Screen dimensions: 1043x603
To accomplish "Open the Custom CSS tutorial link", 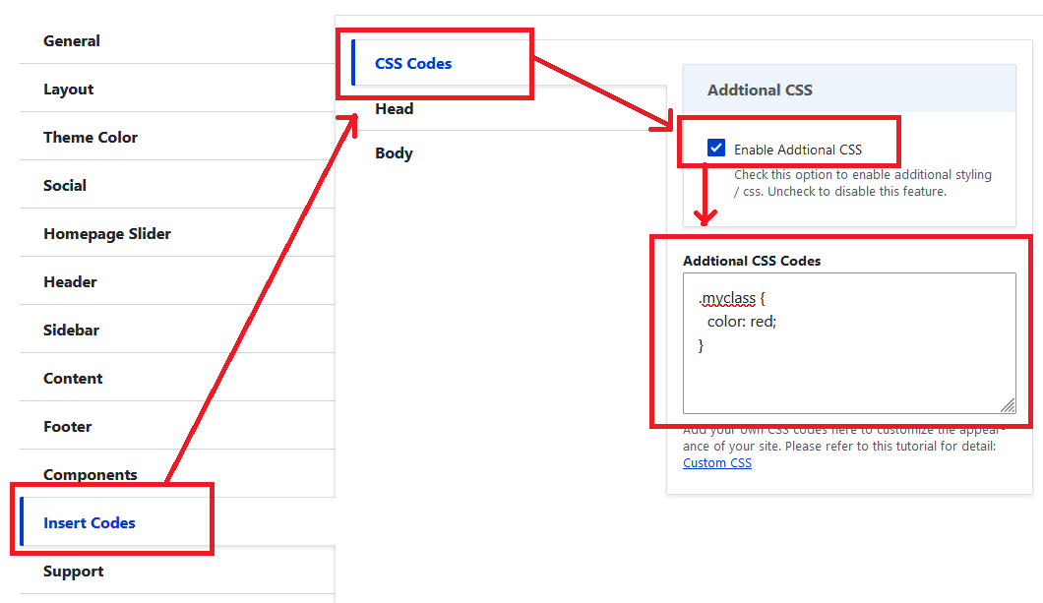I will [x=717, y=463].
